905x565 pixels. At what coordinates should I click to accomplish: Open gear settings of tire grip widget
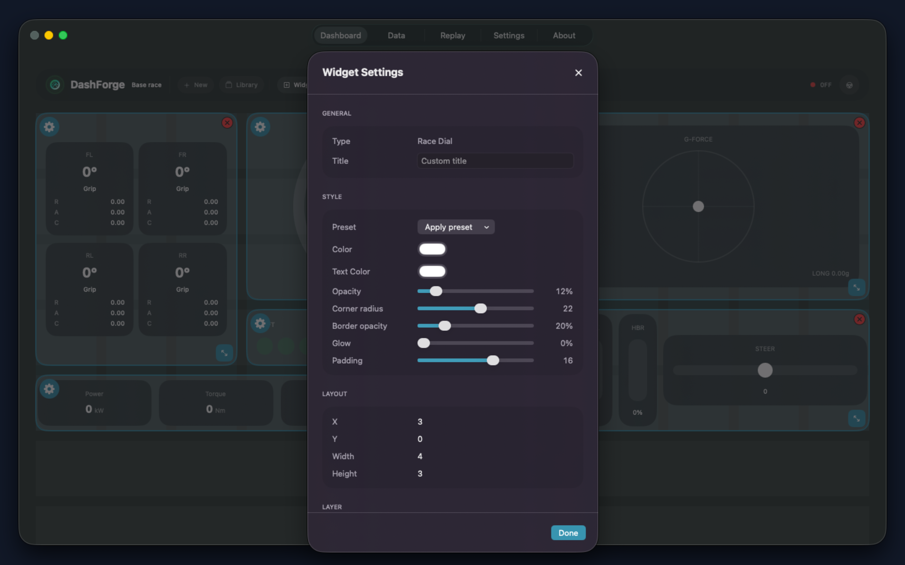(x=49, y=127)
